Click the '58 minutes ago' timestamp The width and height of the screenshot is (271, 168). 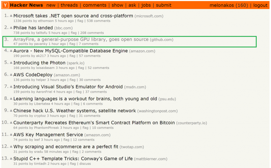[56, 152]
